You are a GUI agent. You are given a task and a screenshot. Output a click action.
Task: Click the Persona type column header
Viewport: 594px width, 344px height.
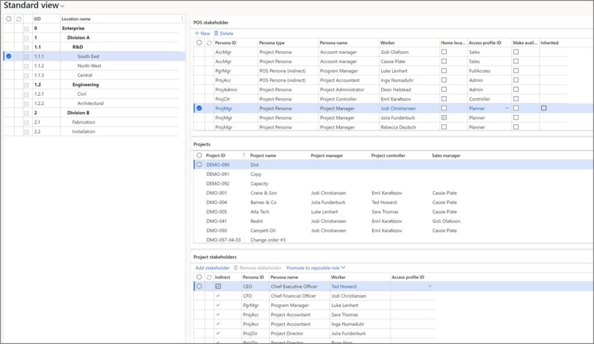[x=273, y=43]
